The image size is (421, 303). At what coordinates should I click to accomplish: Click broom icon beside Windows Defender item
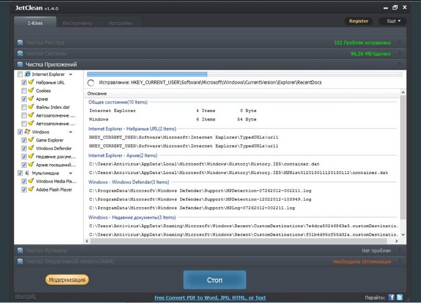(31, 148)
